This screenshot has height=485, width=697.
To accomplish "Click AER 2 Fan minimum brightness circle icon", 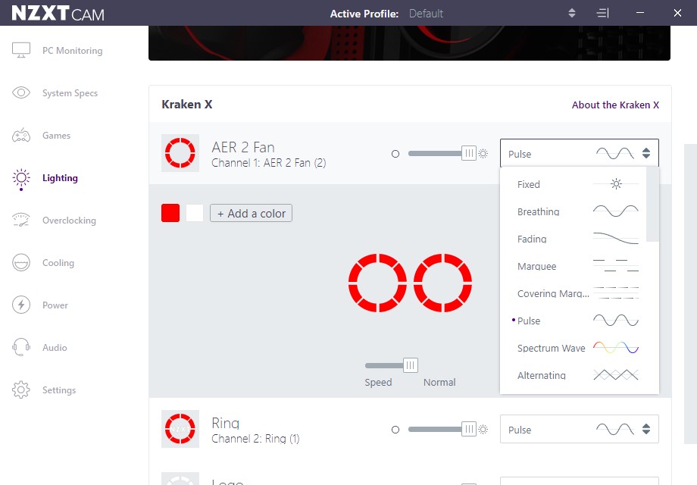I will tap(395, 154).
